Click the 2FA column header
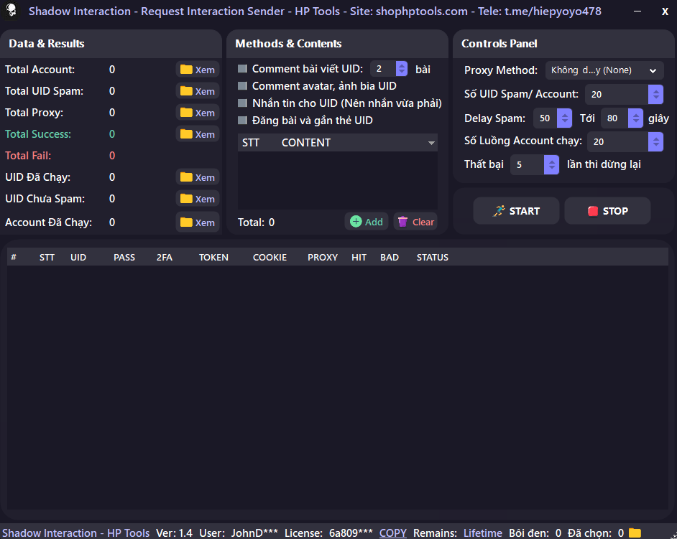This screenshot has width=677, height=539. [165, 258]
